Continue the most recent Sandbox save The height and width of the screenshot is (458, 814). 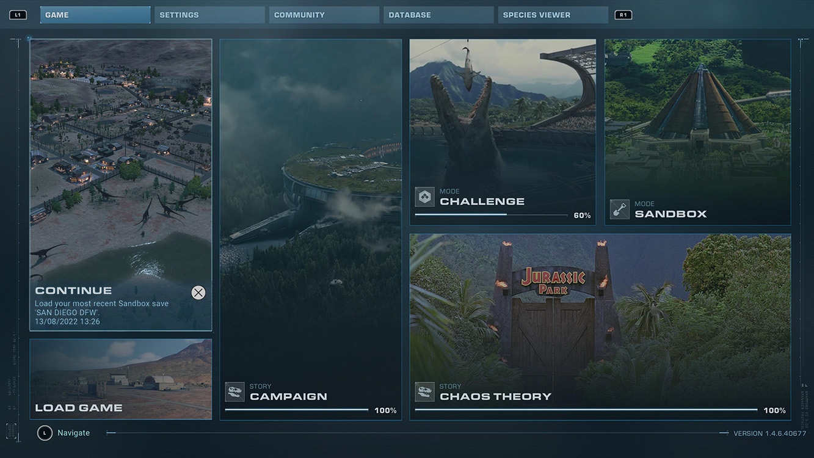point(121,185)
